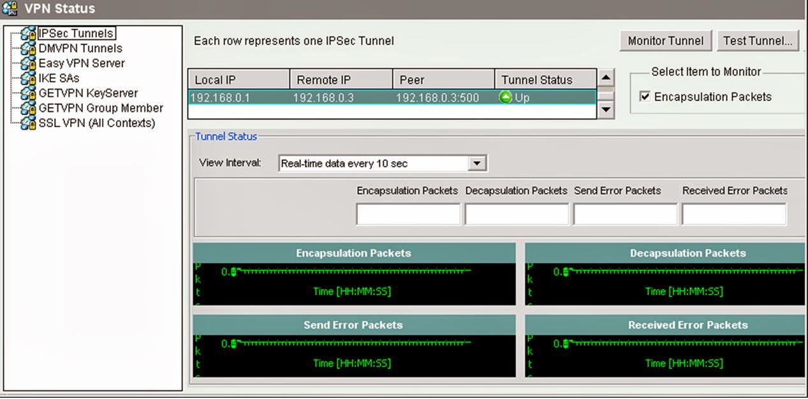This screenshot has height=399, width=808.
Task: Sort by the Remote IP column header
Action: (341, 80)
